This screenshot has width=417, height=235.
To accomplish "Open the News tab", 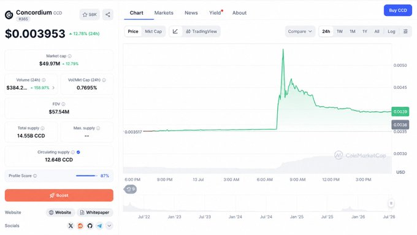I will pos(191,13).
